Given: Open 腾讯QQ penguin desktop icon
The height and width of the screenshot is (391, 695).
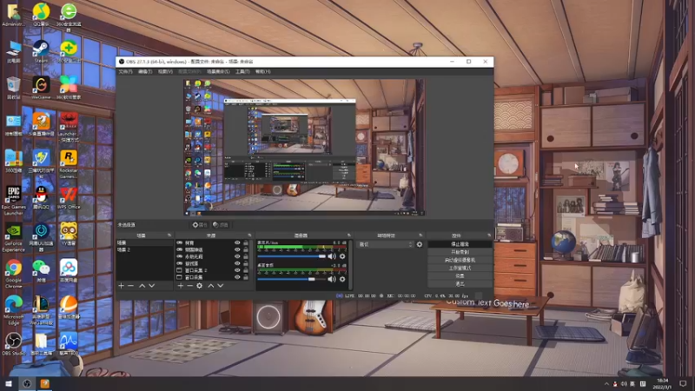Looking at the screenshot, I should pos(41,198).
